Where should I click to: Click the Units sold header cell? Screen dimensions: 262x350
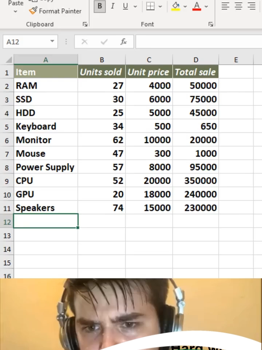point(102,72)
